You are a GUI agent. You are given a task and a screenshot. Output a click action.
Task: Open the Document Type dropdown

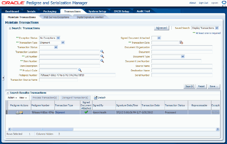tap(183, 56)
